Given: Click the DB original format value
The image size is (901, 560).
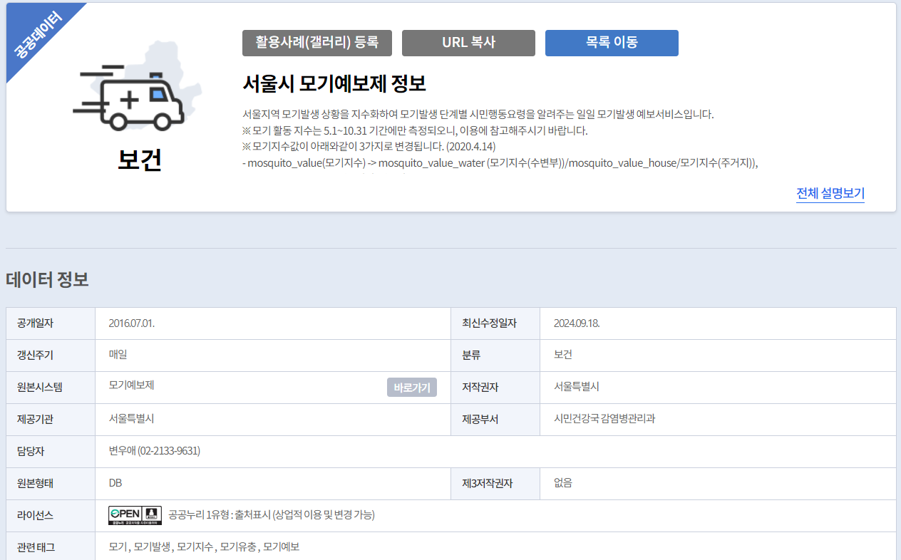Looking at the screenshot, I should (115, 483).
